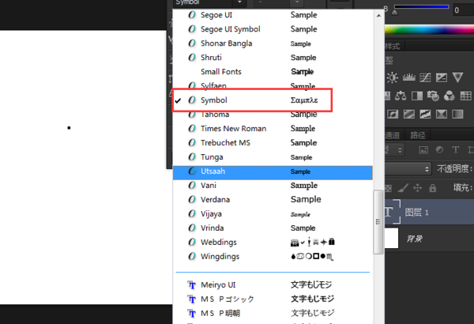Choose Webdings font

pos(273,243)
